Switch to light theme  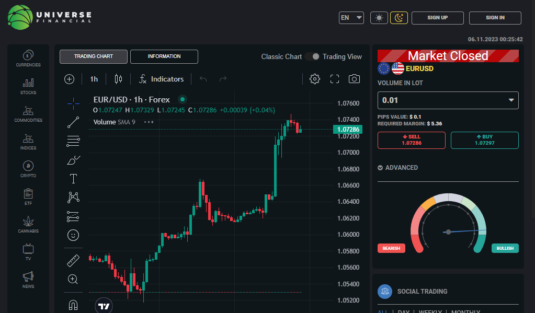coord(379,18)
